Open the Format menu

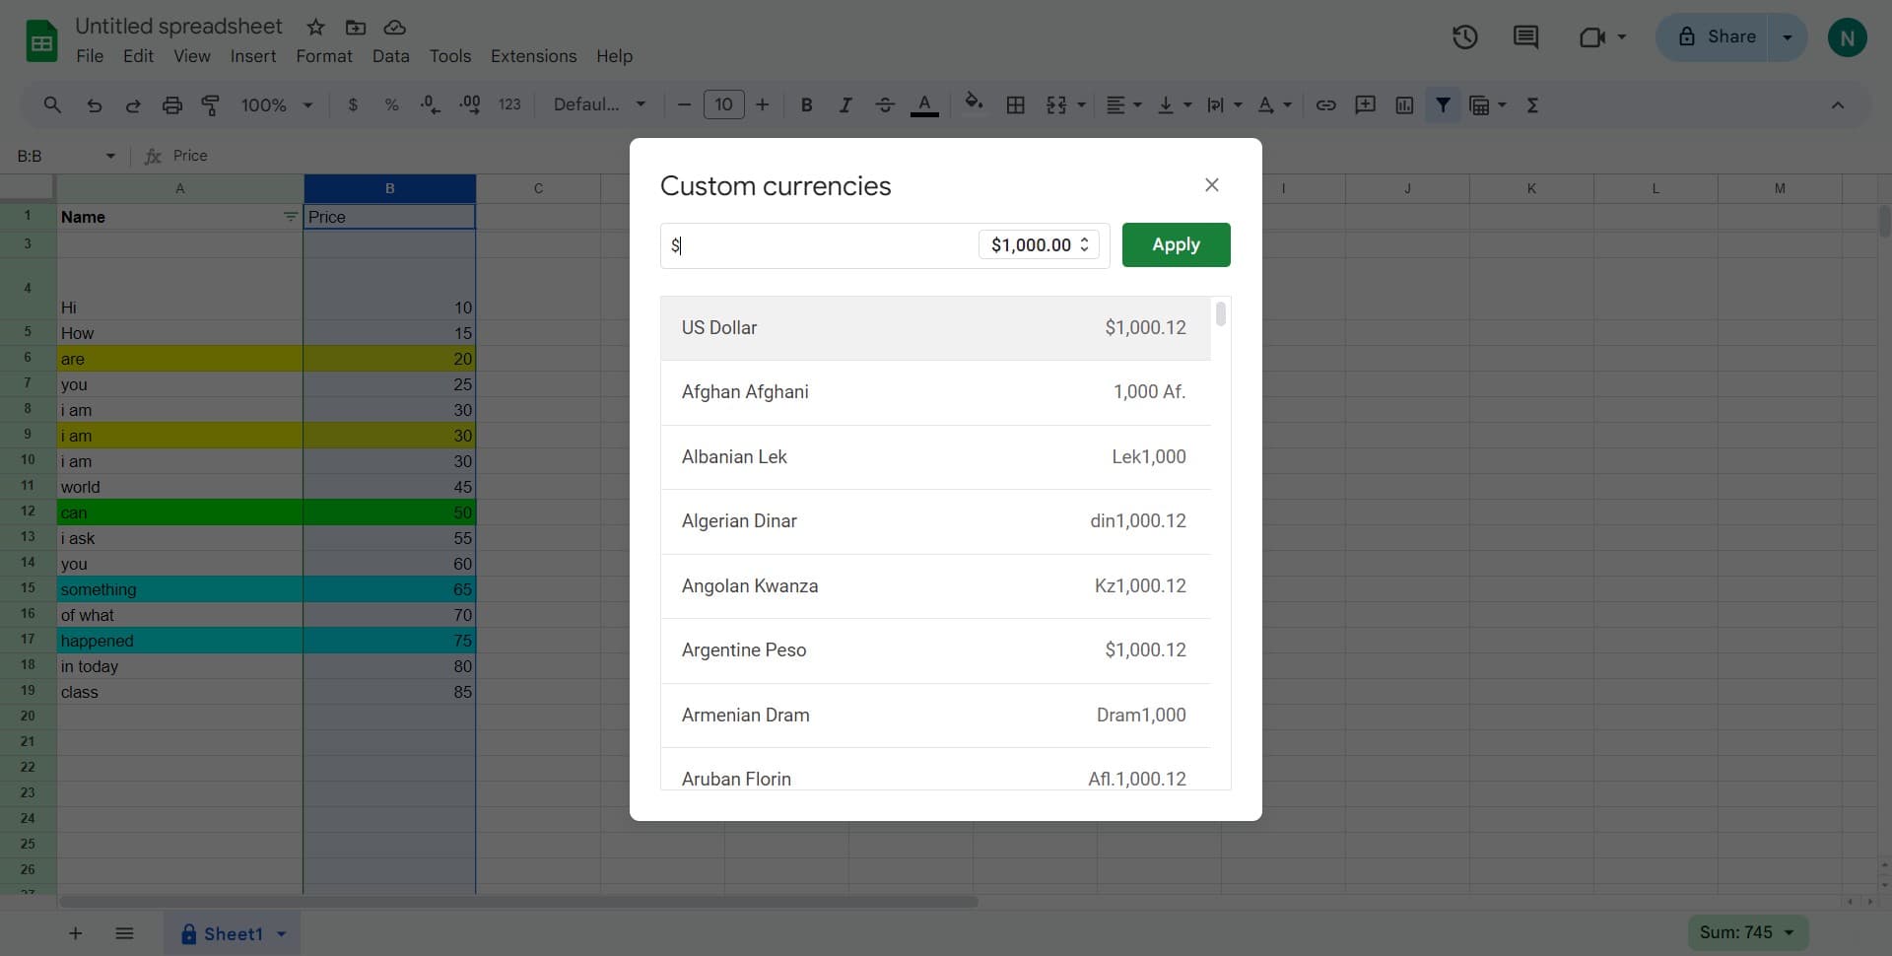click(323, 56)
